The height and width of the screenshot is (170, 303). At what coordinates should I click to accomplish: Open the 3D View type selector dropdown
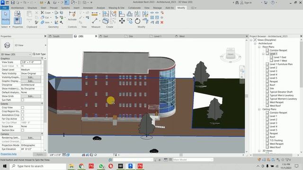(45, 45)
